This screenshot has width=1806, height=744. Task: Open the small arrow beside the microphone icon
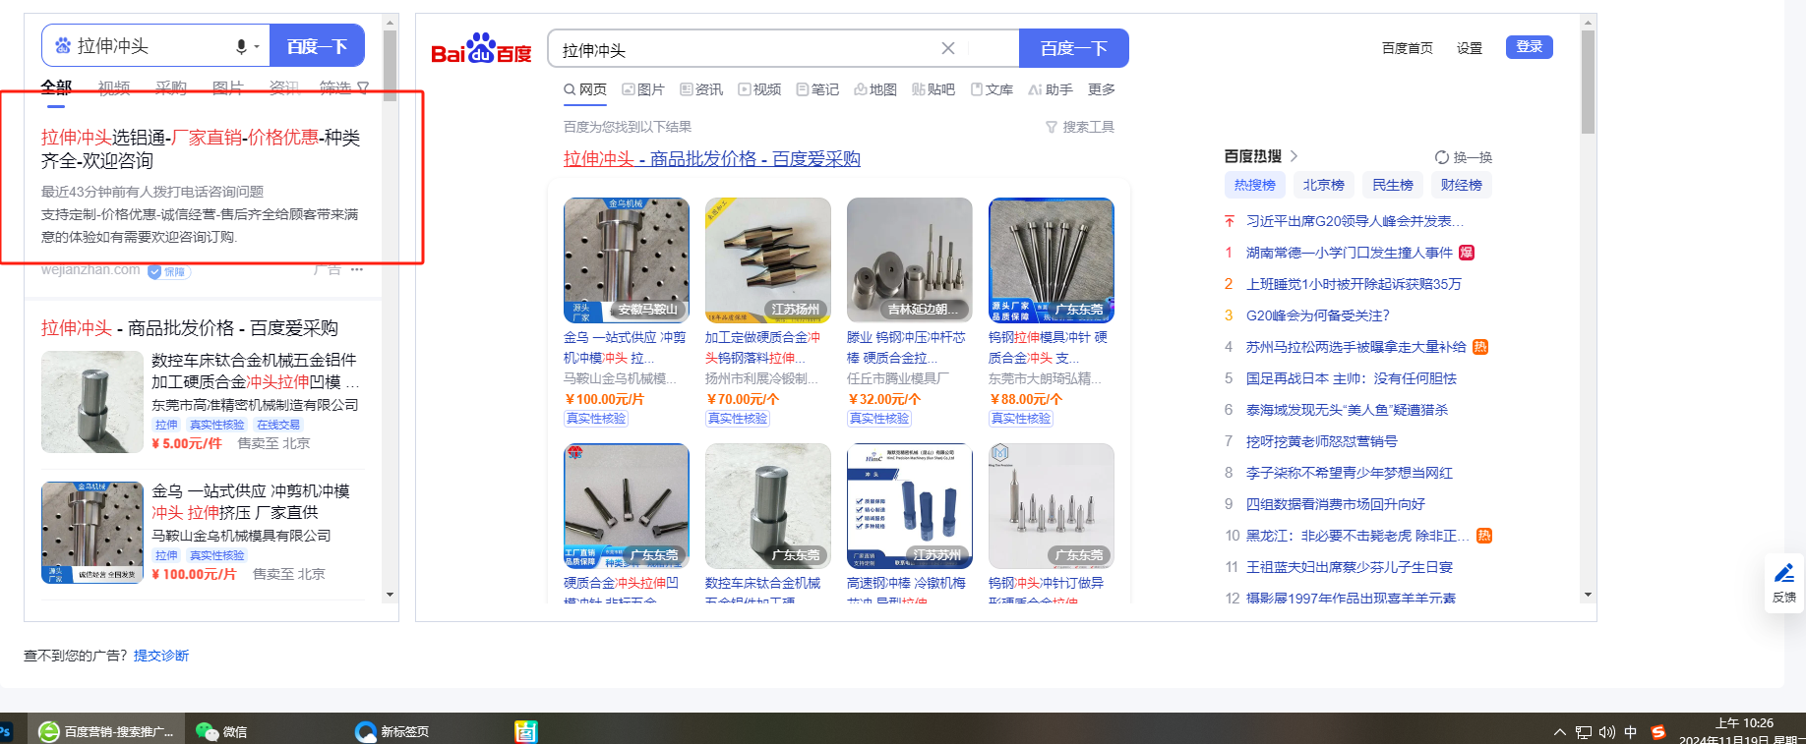coord(257,47)
